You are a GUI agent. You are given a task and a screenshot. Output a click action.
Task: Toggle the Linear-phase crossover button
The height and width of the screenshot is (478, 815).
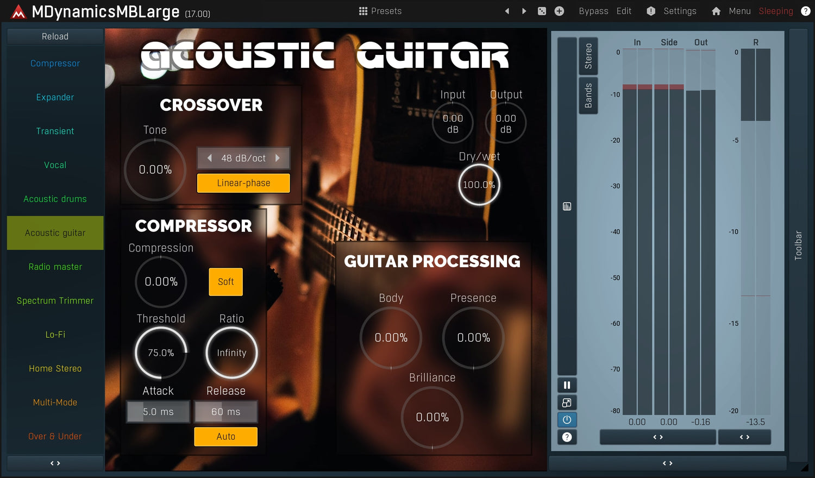pyautogui.click(x=243, y=183)
